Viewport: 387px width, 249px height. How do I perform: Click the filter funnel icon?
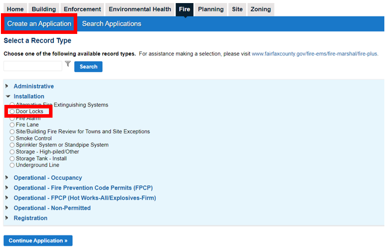[x=68, y=64]
